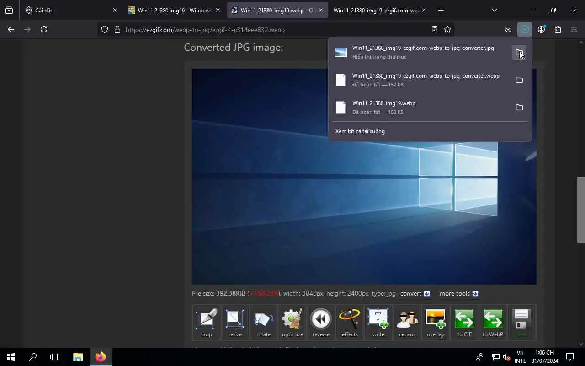Save page to Pocket
Image resolution: width=585 pixels, height=366 pixels.
click(x=508, y=29)
